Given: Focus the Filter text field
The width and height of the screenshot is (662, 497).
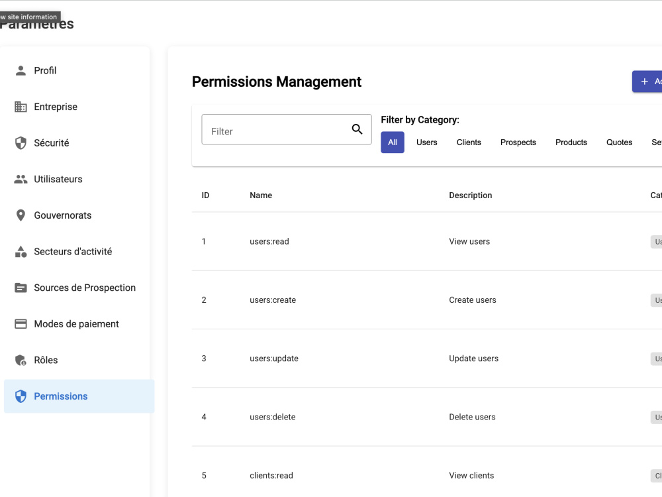Looking at the screenshot, I should tap(287, 129).
